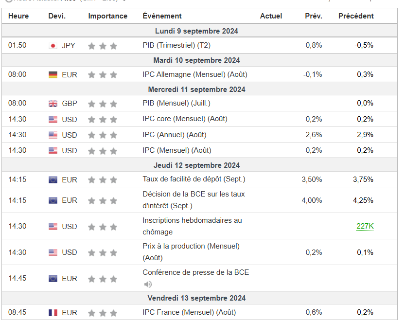Click the German flag in the IPC Allemagne row

(53, 75)
